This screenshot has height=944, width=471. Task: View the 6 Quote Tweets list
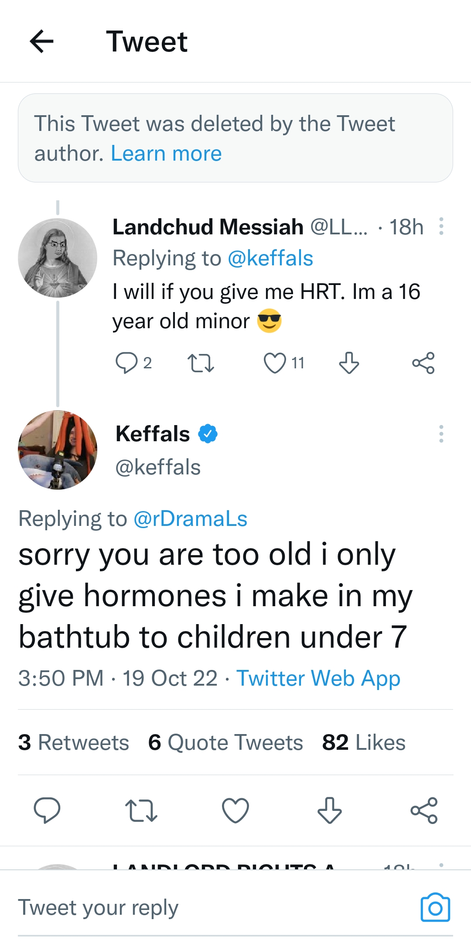225,742
